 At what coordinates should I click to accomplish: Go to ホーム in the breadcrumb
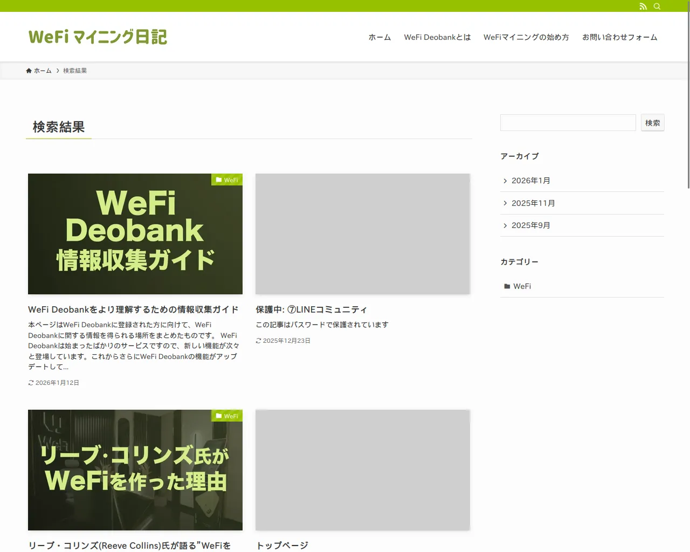point(43,71)
